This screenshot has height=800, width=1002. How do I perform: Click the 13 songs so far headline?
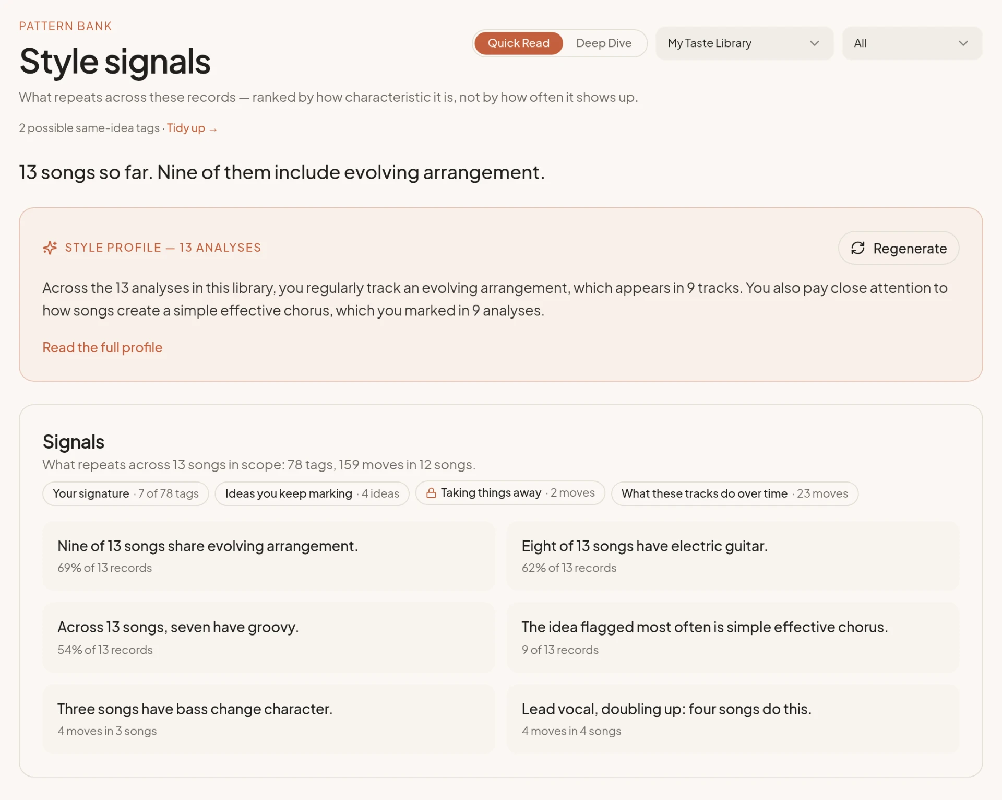click(282, 172)
